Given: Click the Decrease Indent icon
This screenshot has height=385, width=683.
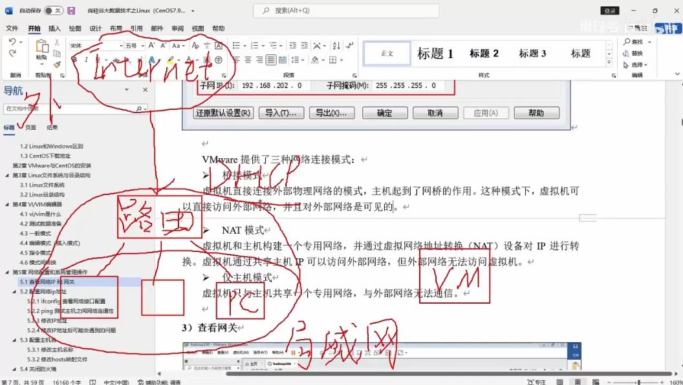Looking at the screenshot, I should 293,45.
